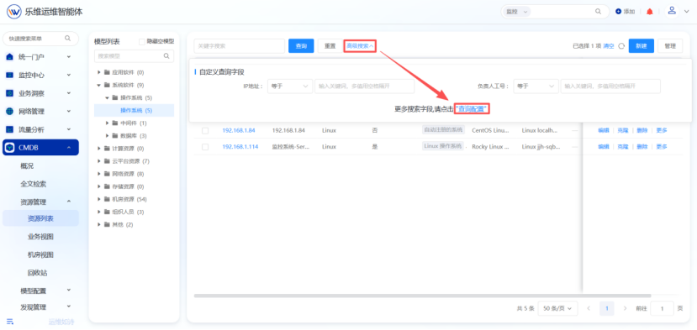Click the horizontal table scrollbar

[422, 296]
